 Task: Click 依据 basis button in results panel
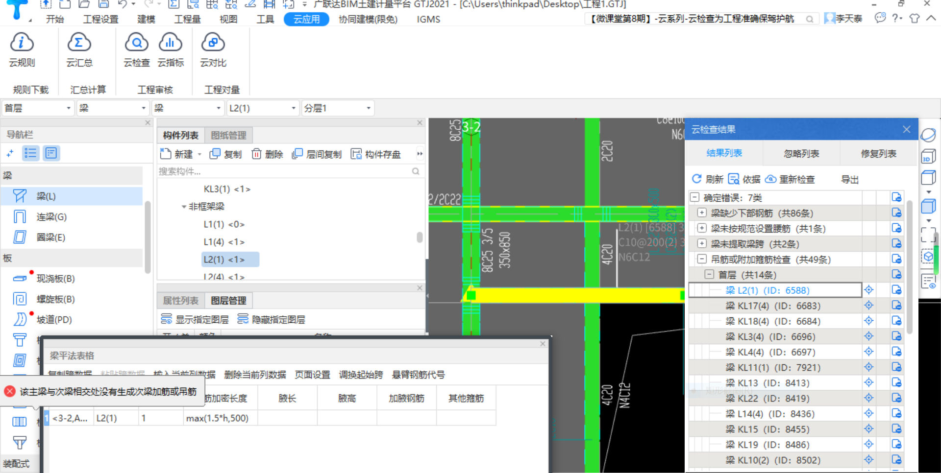[744, 179]
